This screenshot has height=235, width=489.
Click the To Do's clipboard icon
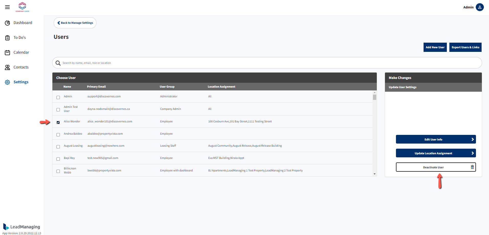coord(7,38)
